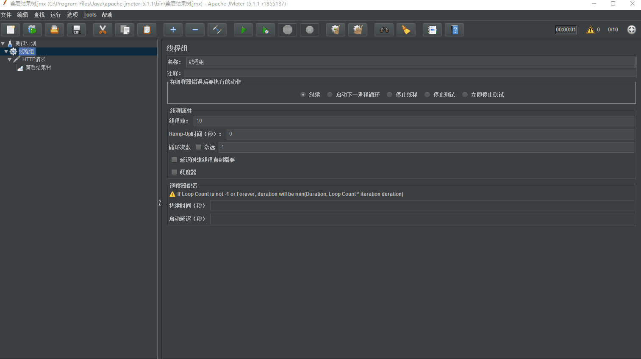Save the test plan with disk icon
Image resolution: width=641 pixels, height=359 pixels.
(x=77, y=30)
